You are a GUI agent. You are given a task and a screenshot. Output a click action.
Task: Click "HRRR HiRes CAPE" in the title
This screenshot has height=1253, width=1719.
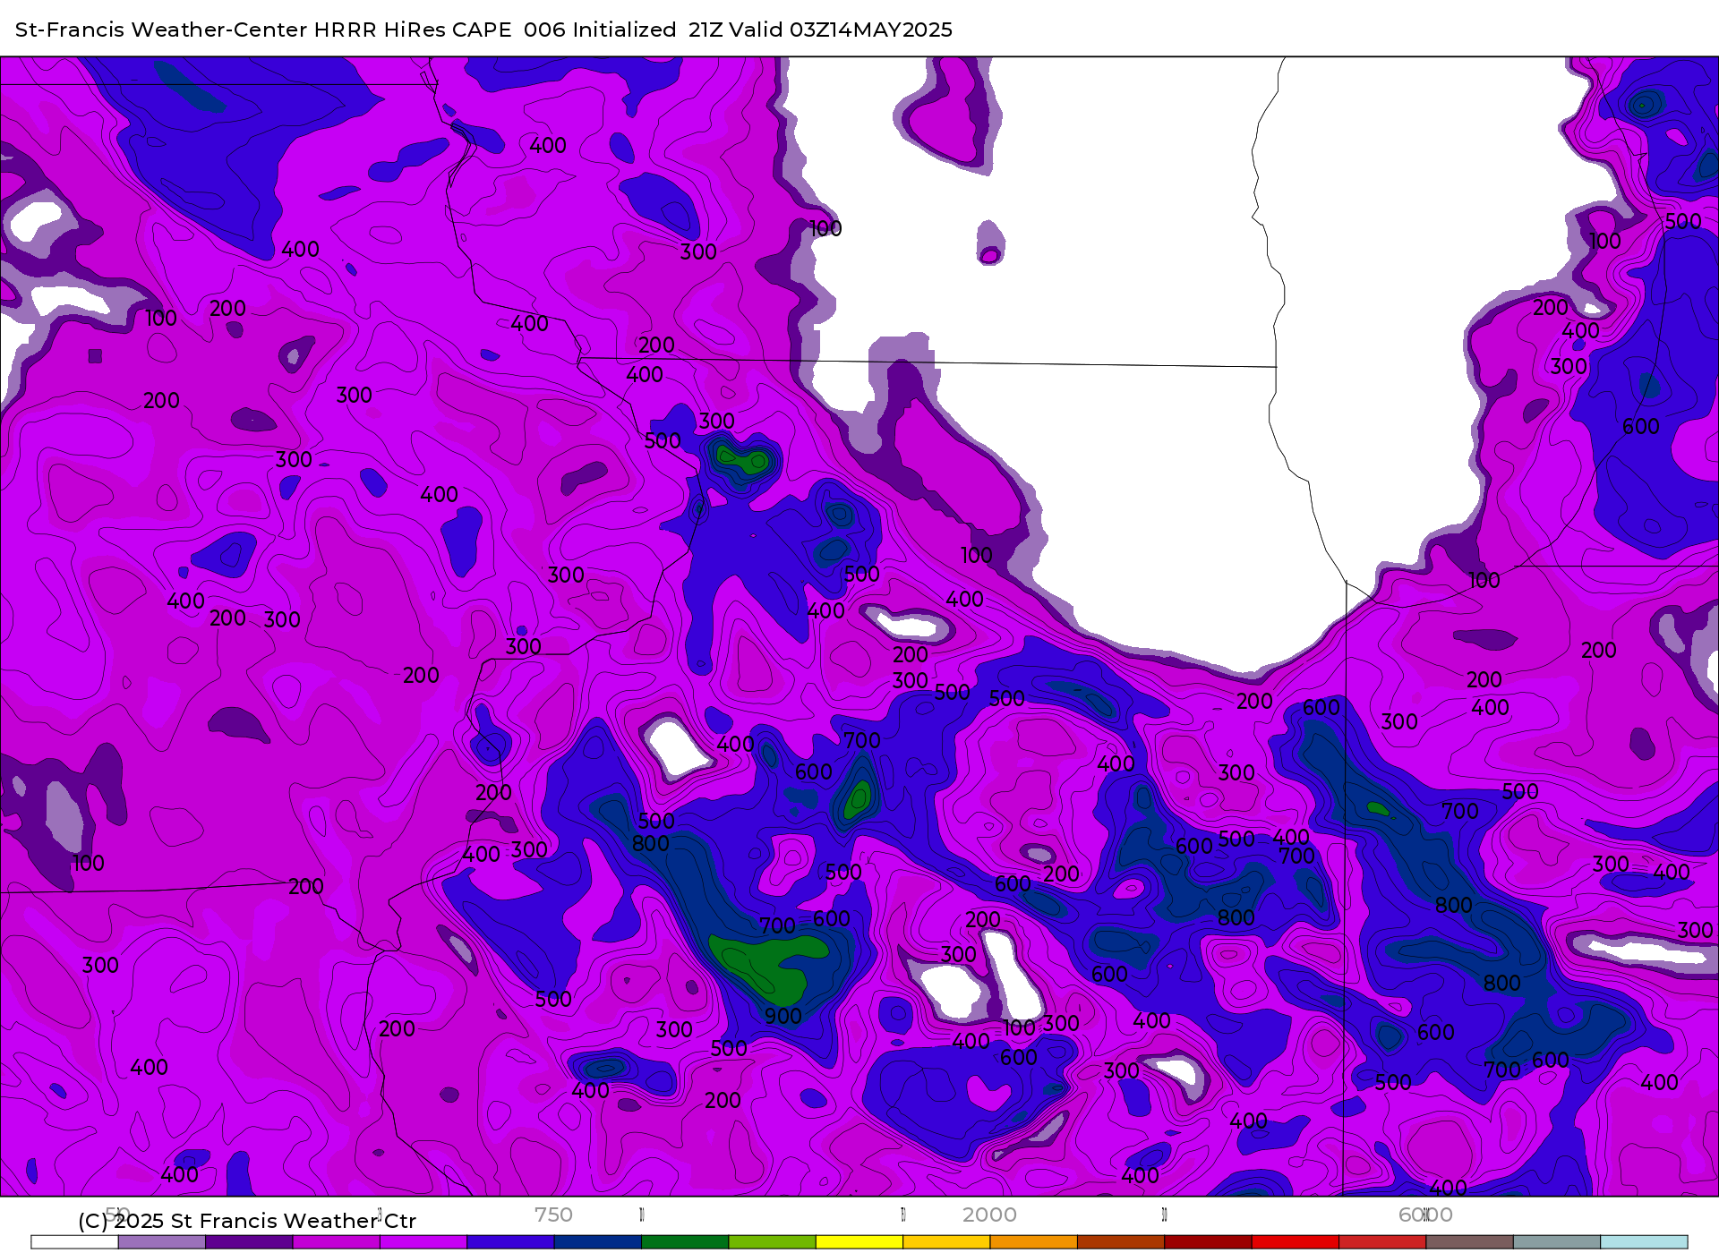coord(413,30)
